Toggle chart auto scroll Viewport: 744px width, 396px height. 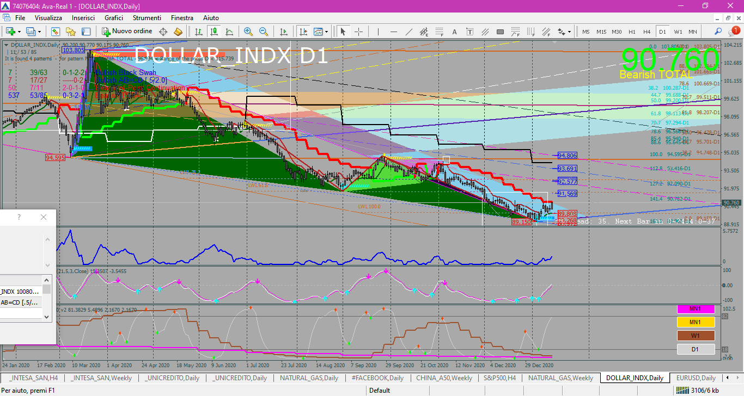pos(283,32)
